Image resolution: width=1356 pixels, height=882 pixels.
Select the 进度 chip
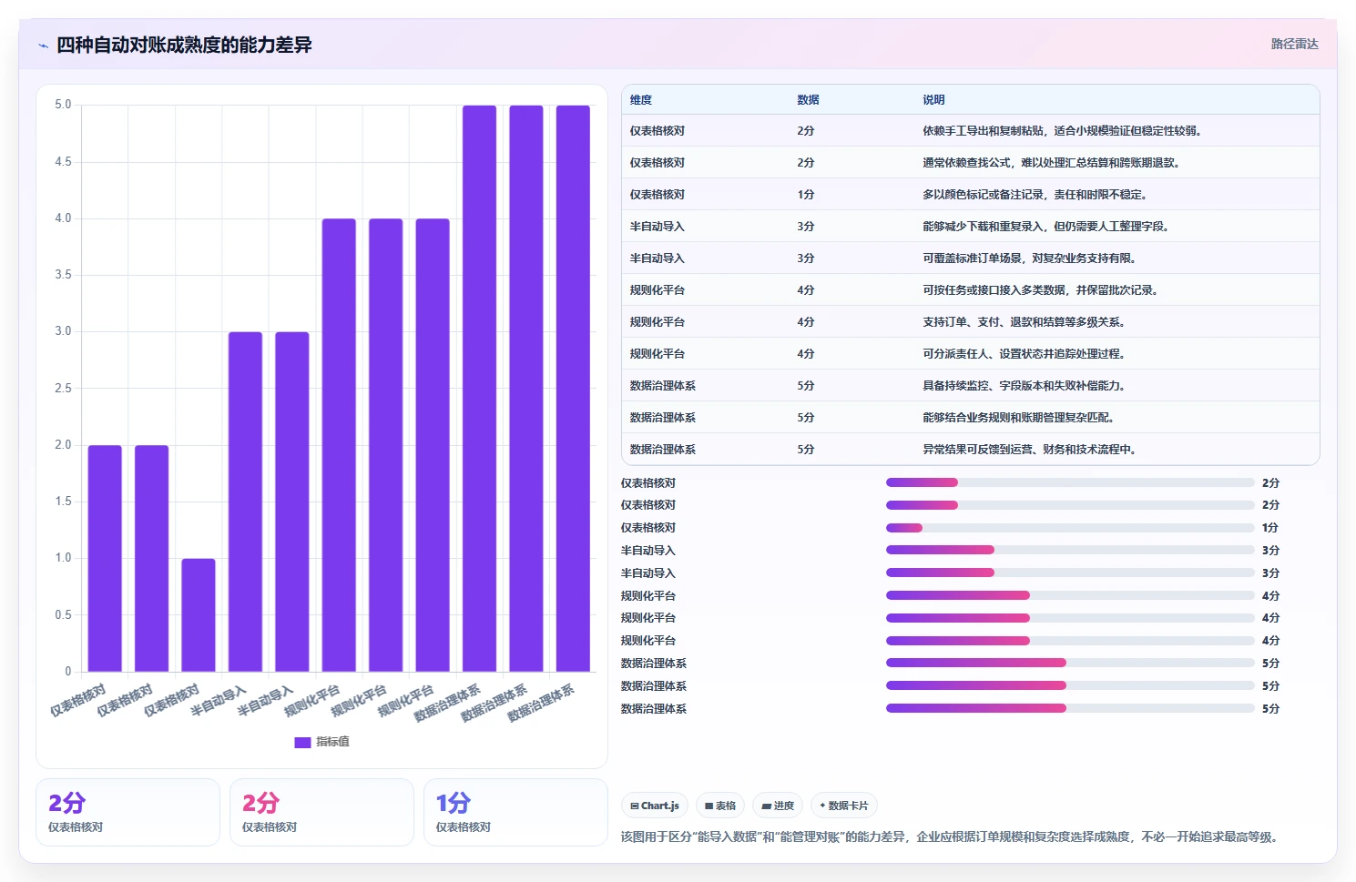click(x=778, y=806)
